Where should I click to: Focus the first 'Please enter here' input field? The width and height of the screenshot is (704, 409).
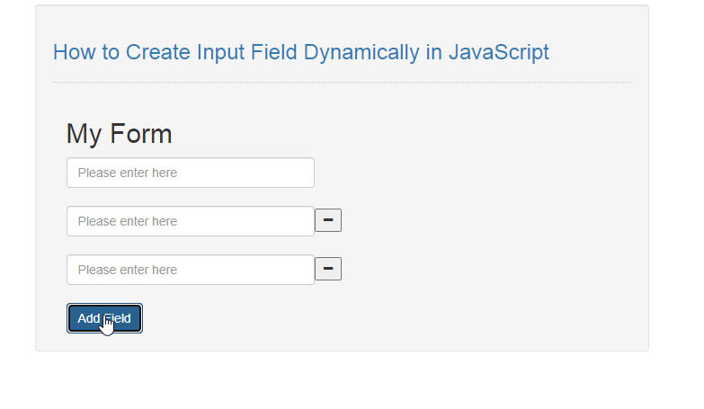click(x=191, y=173)
